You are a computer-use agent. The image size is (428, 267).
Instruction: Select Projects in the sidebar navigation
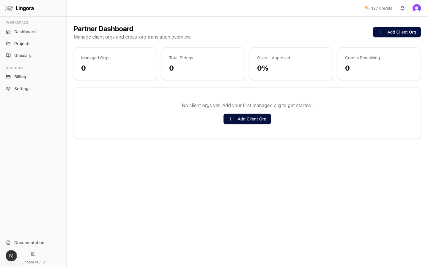[22, 43]
